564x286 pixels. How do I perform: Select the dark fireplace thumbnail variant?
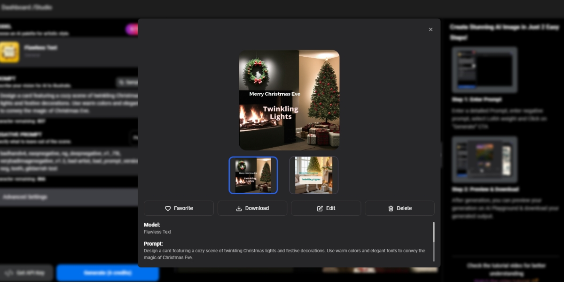click(x=253, y=175)
